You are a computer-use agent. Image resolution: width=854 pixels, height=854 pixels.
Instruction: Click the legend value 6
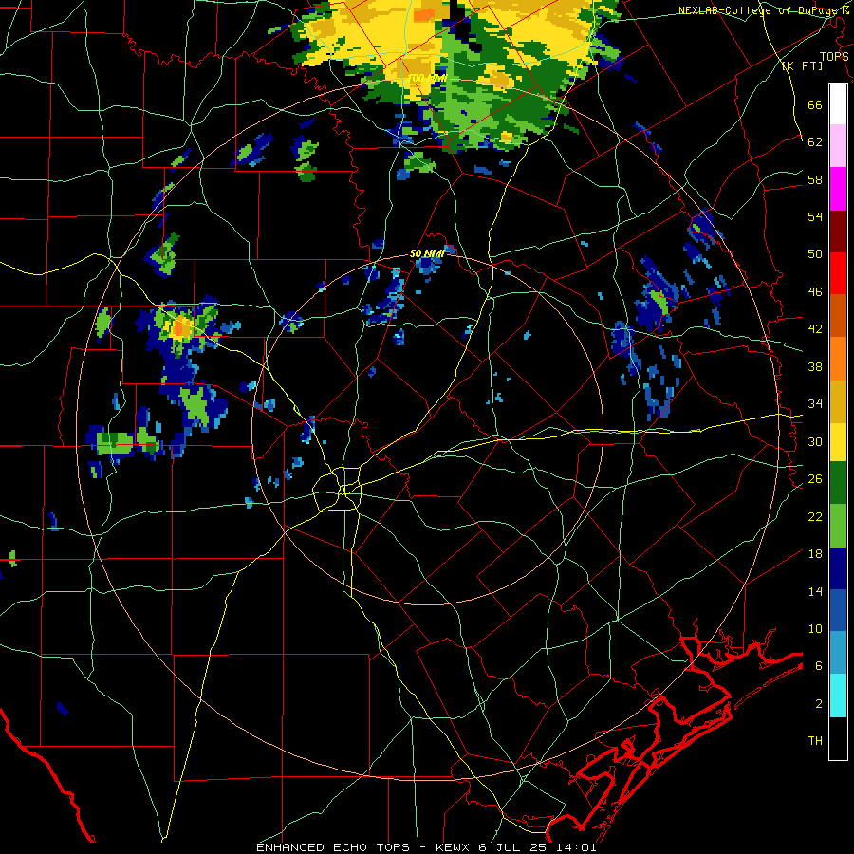(819, 665)
